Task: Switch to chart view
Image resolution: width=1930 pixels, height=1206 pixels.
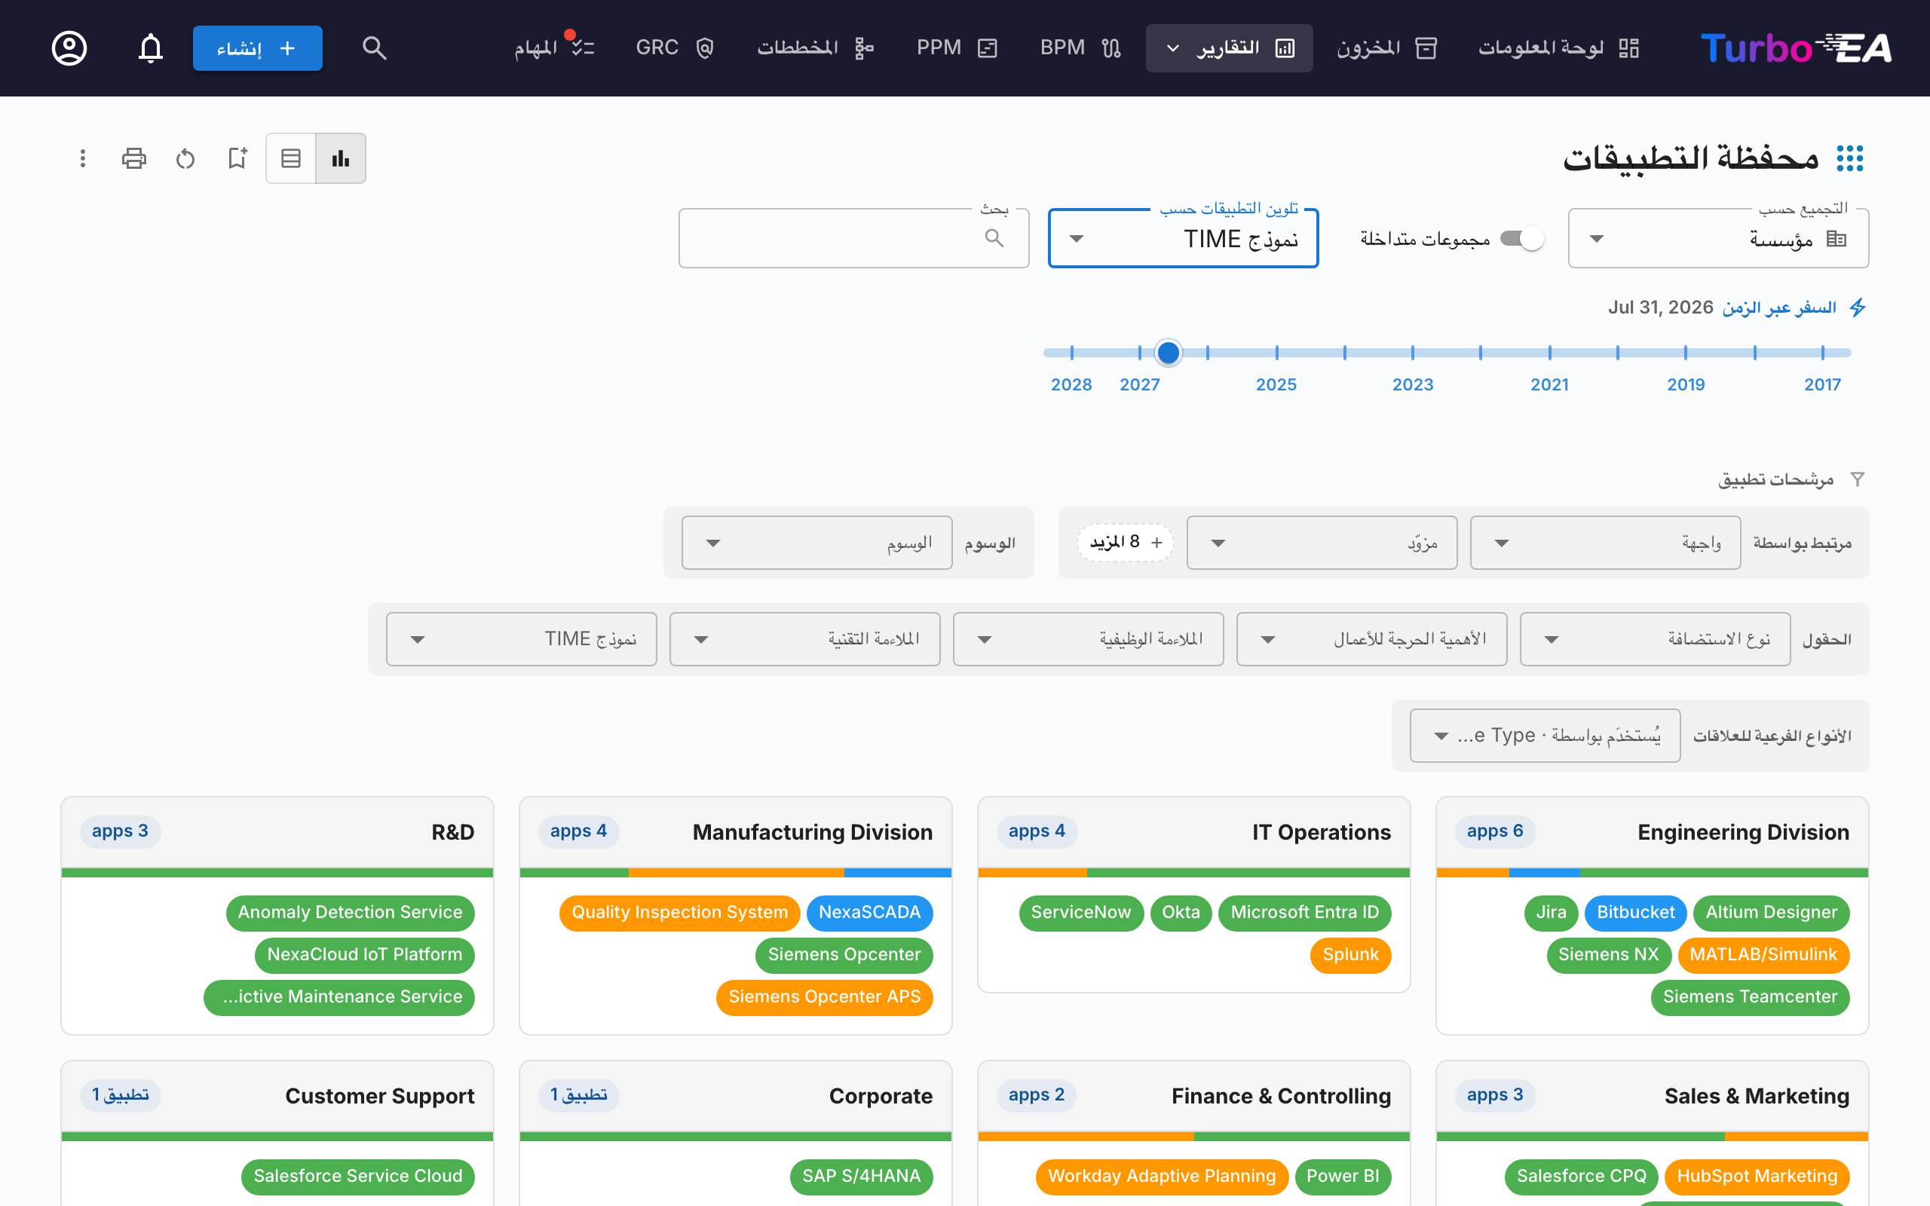Action: [342, 158]
